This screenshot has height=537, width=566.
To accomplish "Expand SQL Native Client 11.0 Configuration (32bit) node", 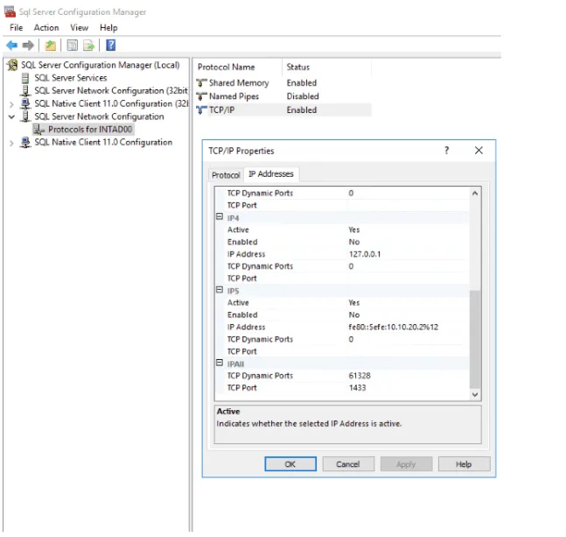I will click(x=11, y=104).
